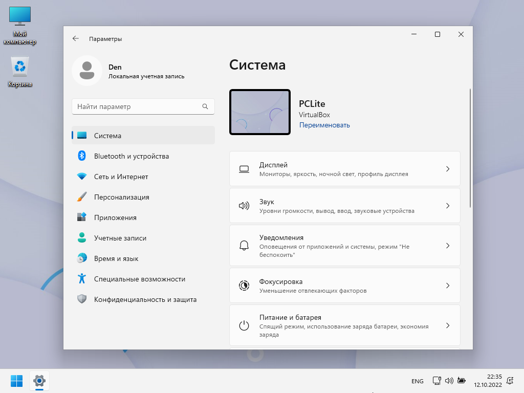Click the desktop wallpaper preview thumbnail
The image size is (524, 393).
[x=260, y=113]
